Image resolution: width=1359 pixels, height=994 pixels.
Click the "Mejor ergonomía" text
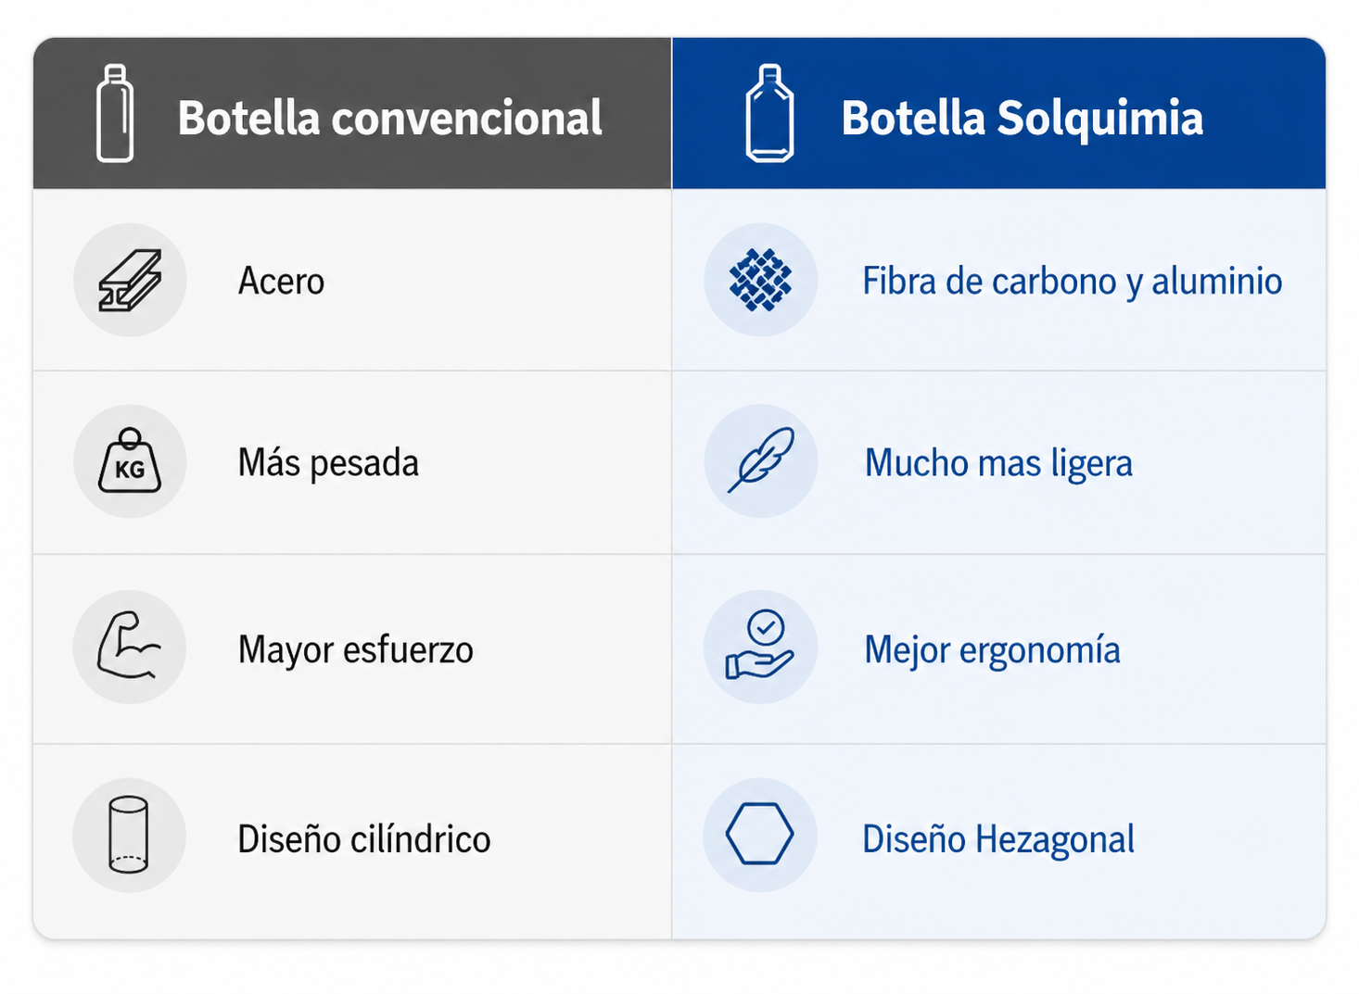pos(992,650)
